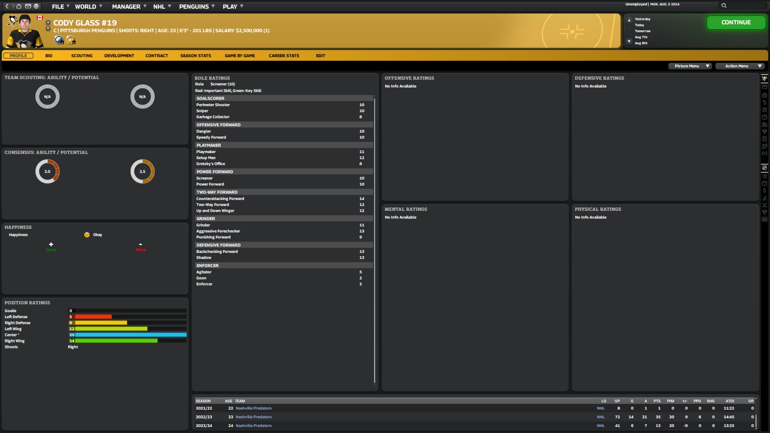
Task: Open the EDIT tab
Action: 320,56
